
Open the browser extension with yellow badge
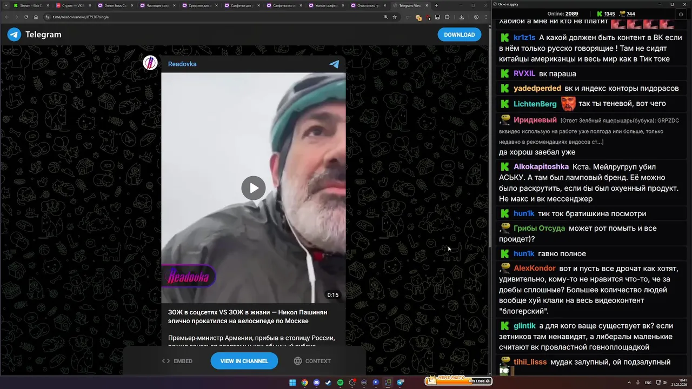pyautogui.click(x=418, y=17)
